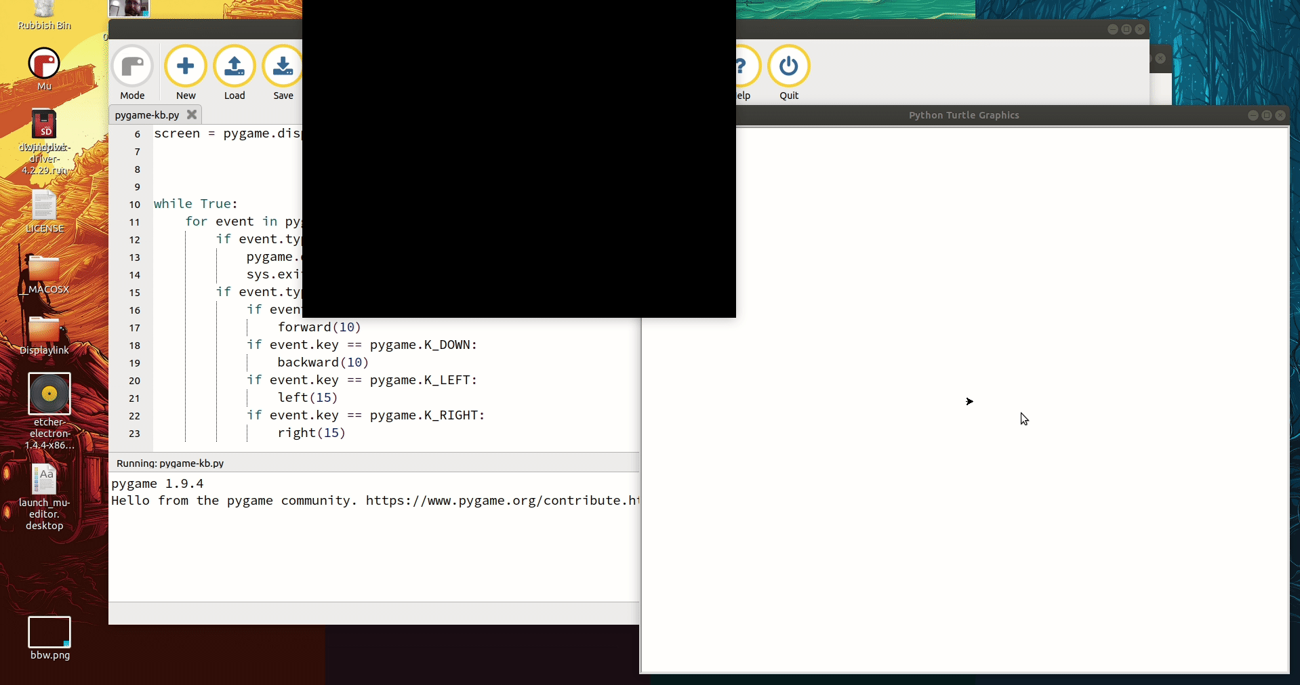This screenshot has width=1300, height=685.
Task: Click the turtle arrow on the canvas
Action: pos(969,401)
